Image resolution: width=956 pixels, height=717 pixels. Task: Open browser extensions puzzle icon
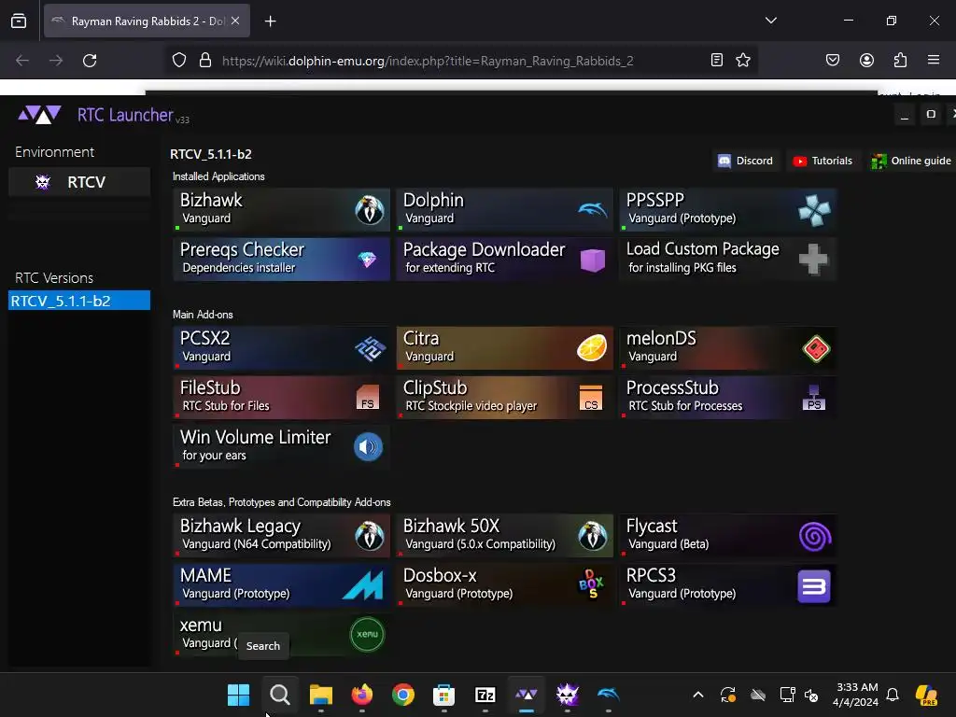[900, 60]
